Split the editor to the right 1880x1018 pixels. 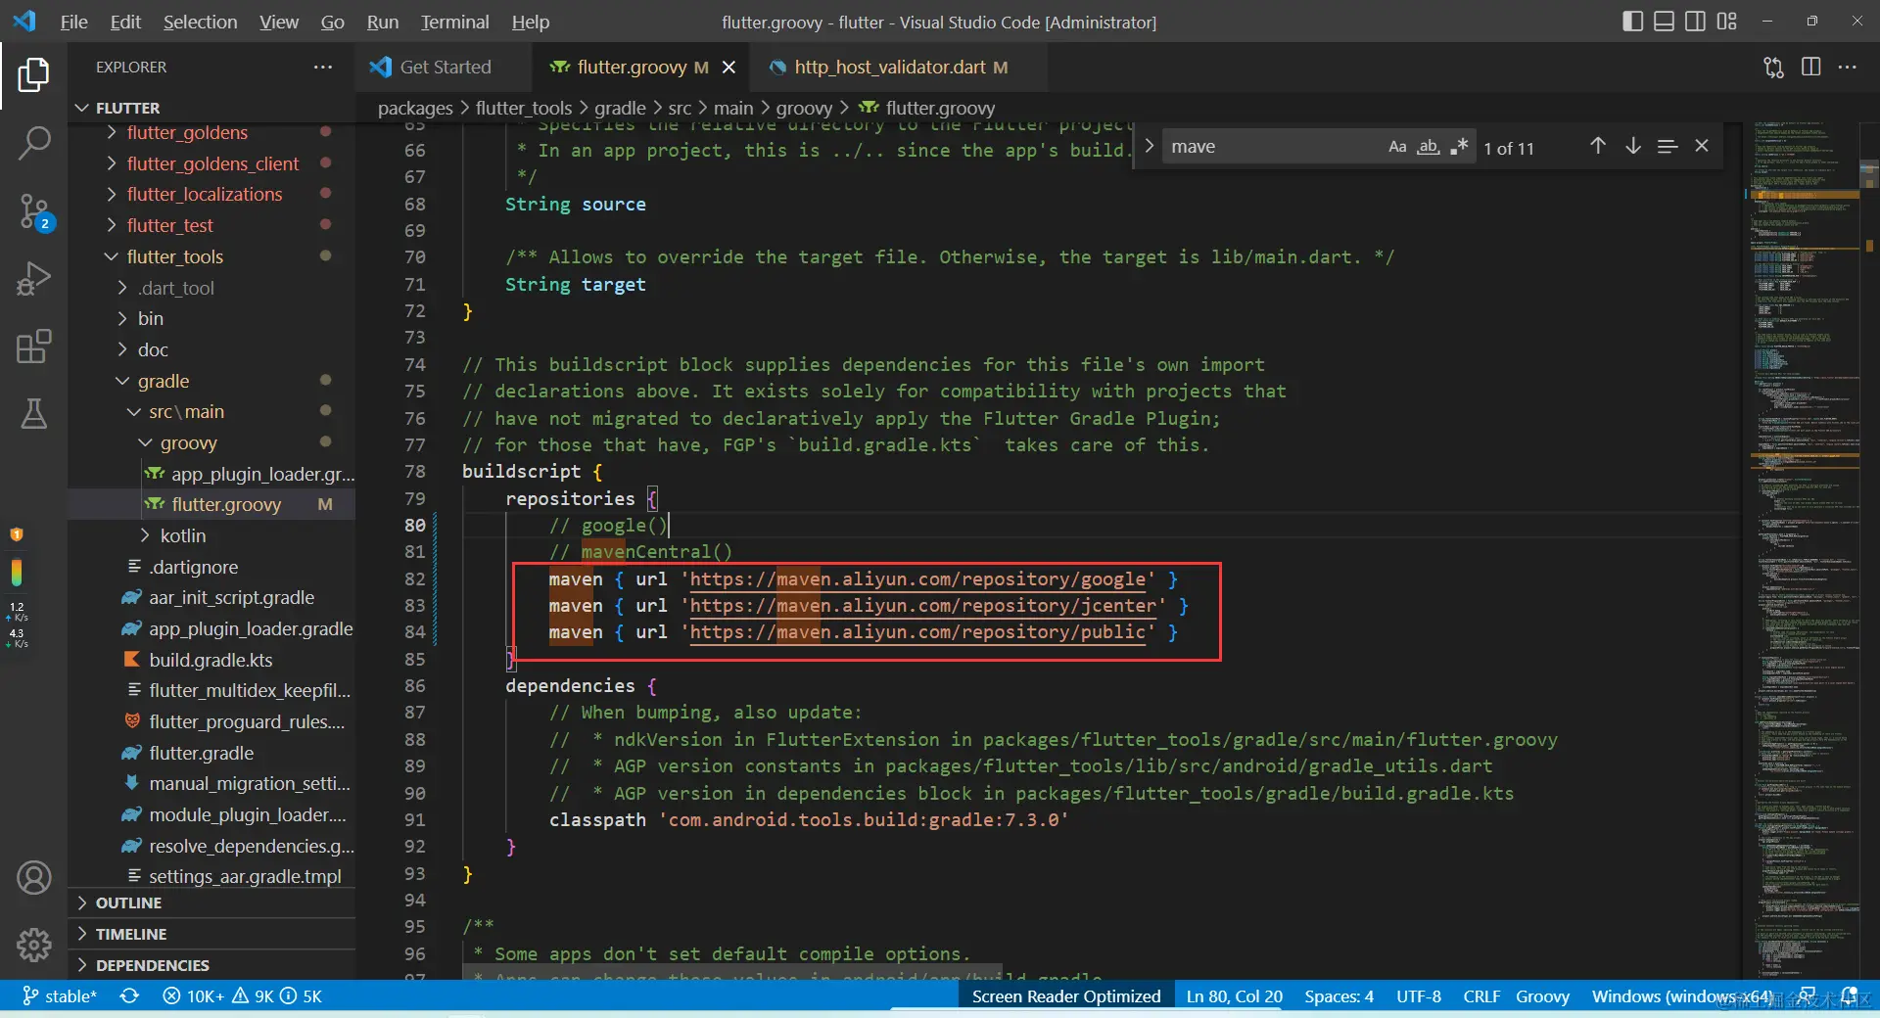click(x=1810, y=67)
